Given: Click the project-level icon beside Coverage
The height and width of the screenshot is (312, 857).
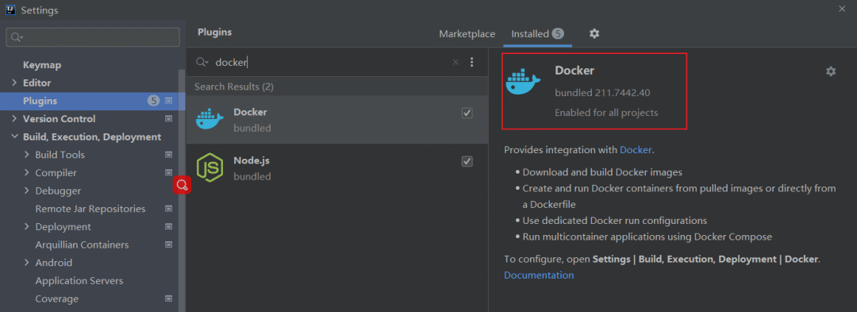Looking at the screenshot, I should point(168,299).
